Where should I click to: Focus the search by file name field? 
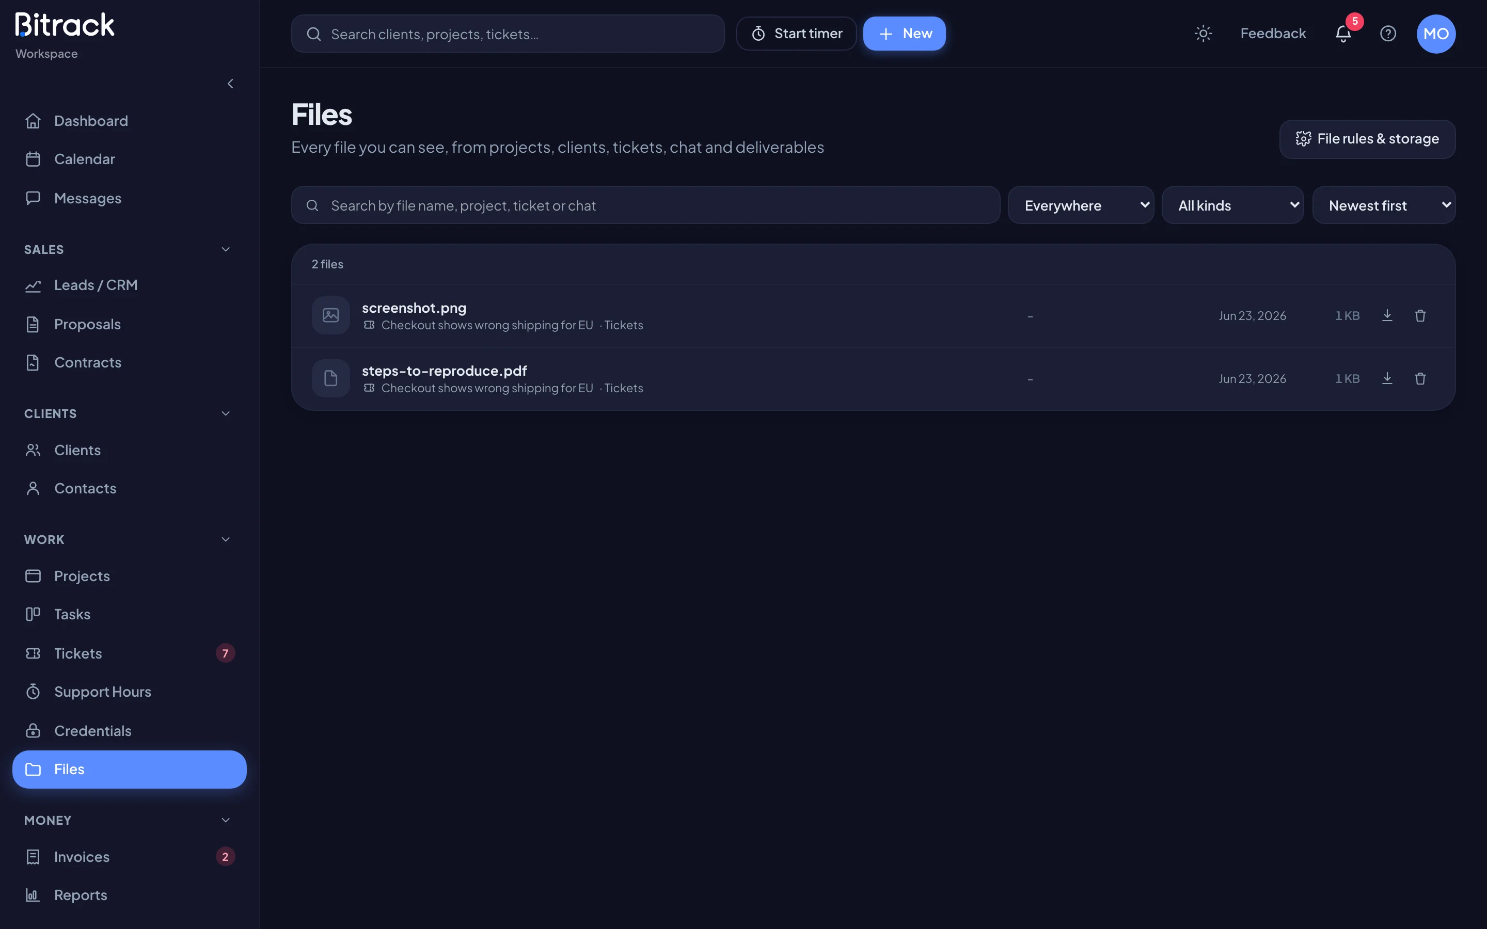pyautogui.click(x=645, y=205)
